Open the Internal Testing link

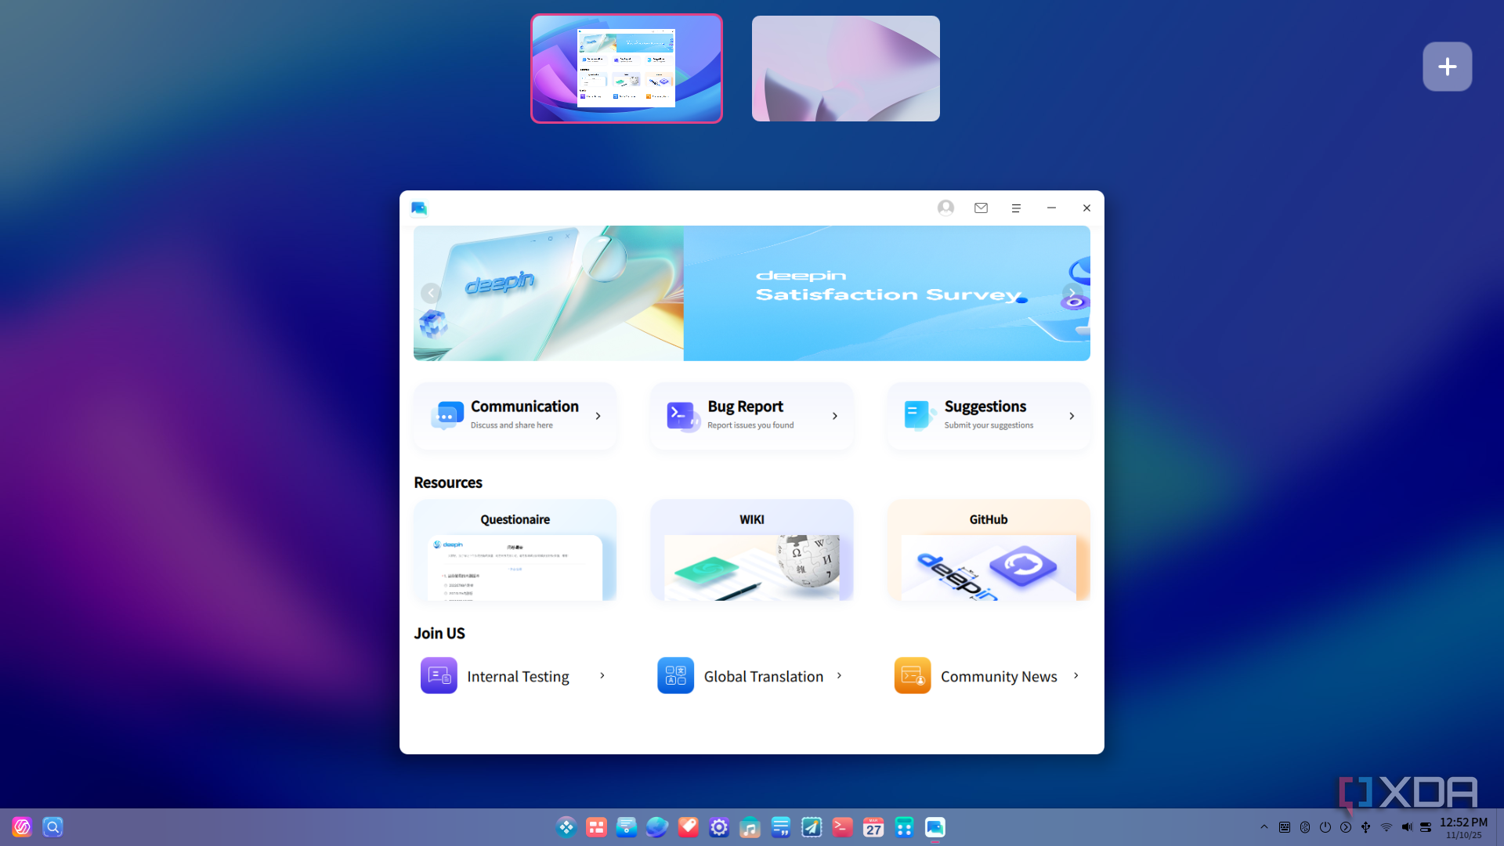point(518,676)
